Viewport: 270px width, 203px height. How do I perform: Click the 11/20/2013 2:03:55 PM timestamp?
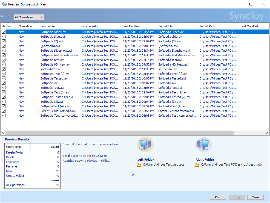(139, 111)
